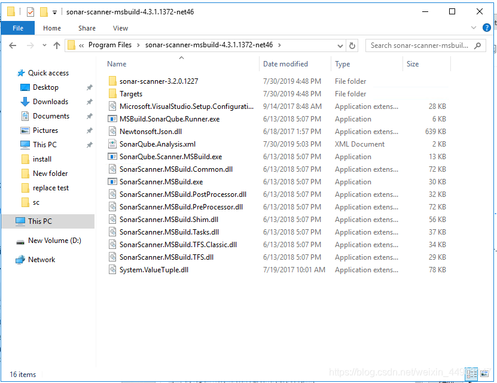The width and height of the screenshot is (497, 383).
Task: Switch to details view layout icon
Action: (472, 374)
